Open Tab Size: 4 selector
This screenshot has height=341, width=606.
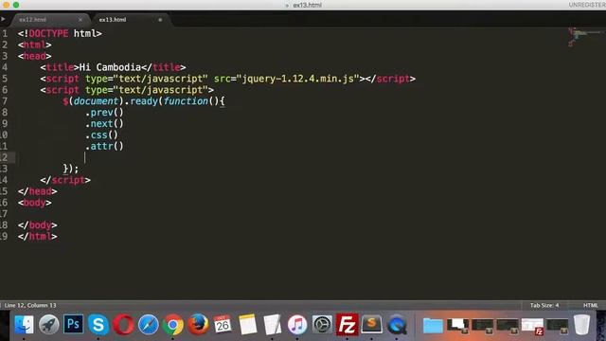(x=544, y=305)
